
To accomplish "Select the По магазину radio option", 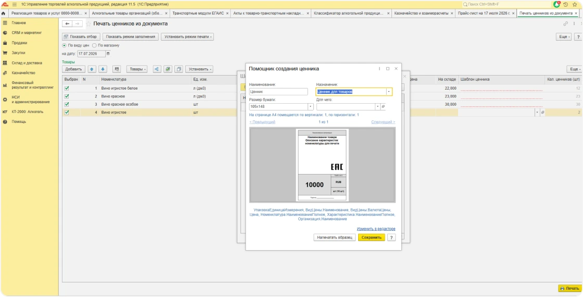I will pyautogui.click(x=94, y=45).
